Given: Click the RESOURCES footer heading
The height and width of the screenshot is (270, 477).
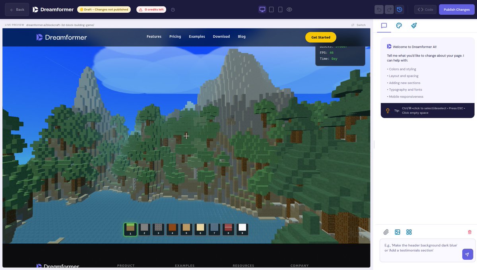Looking at the screenshot, I should click(x=243, y=266).
